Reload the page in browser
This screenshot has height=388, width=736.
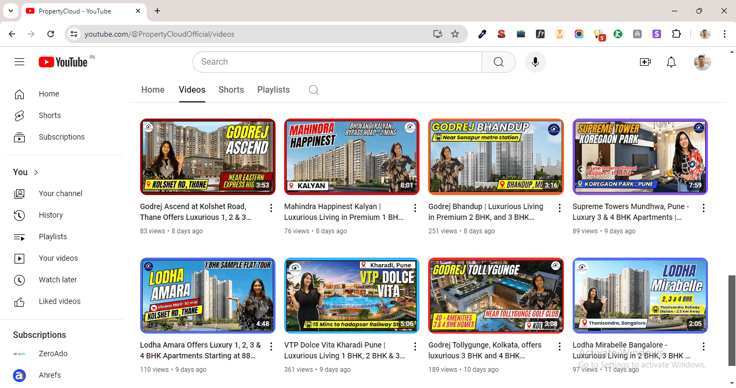[x=51, y=34]
